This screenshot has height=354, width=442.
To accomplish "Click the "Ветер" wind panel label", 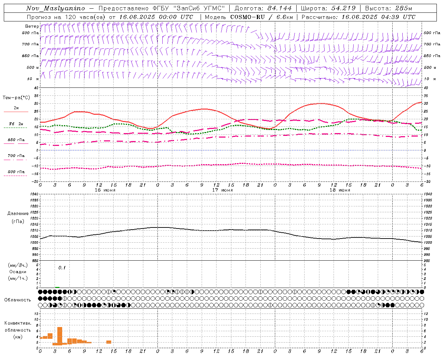I will (x=32, y=26).
